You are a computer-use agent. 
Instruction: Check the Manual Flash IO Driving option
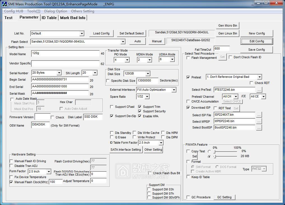[11, 161]
